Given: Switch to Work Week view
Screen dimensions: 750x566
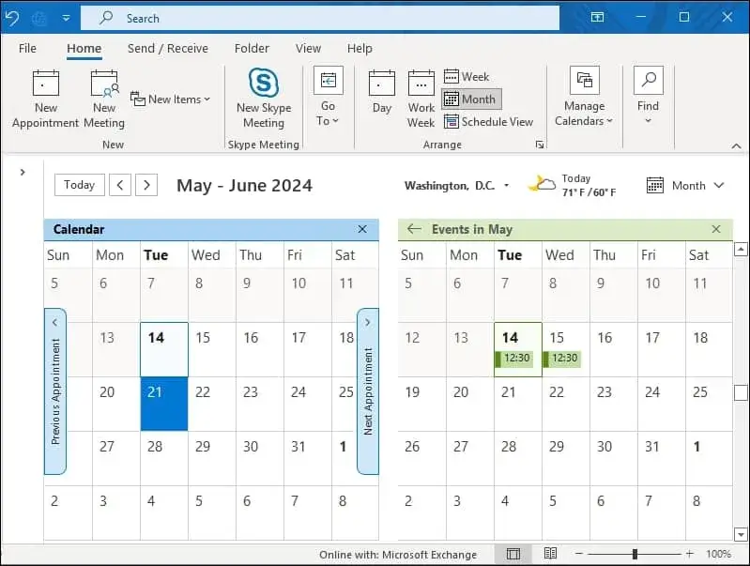Looking at the screenshot, I should (x=421, y=99).
